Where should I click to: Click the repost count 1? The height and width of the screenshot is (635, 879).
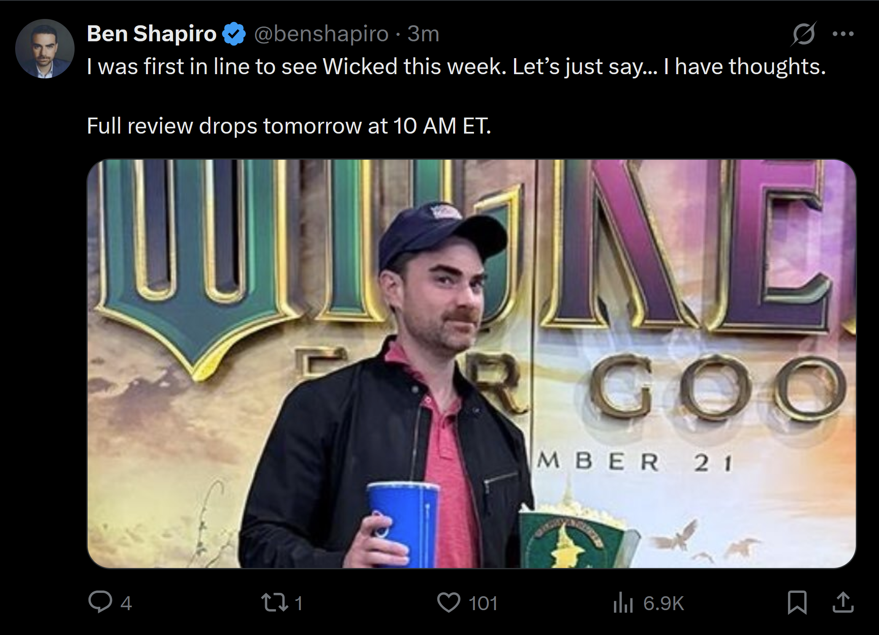pyautogui.click(x=298, y=603)
